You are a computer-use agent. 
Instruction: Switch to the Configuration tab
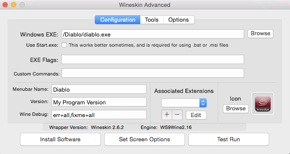118,20
